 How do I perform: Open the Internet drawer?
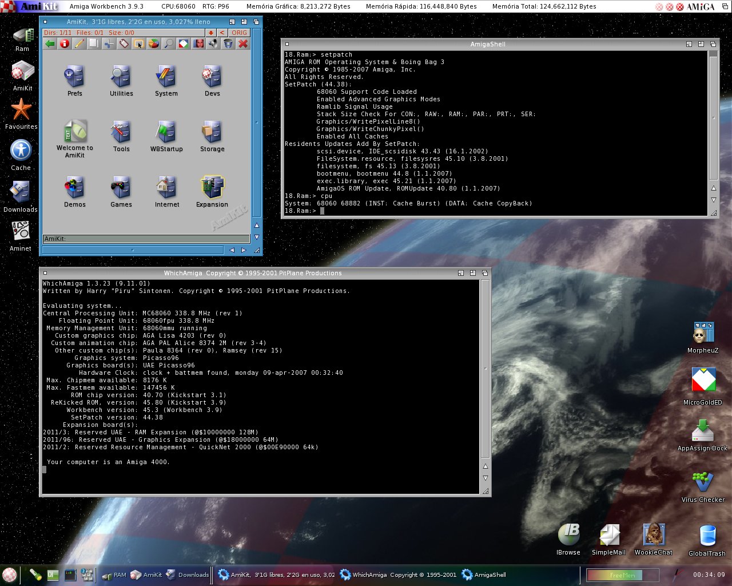click(166, 192)
